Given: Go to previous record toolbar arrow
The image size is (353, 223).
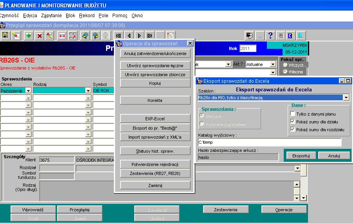Looking at the screenshot, I should (129, 36).
